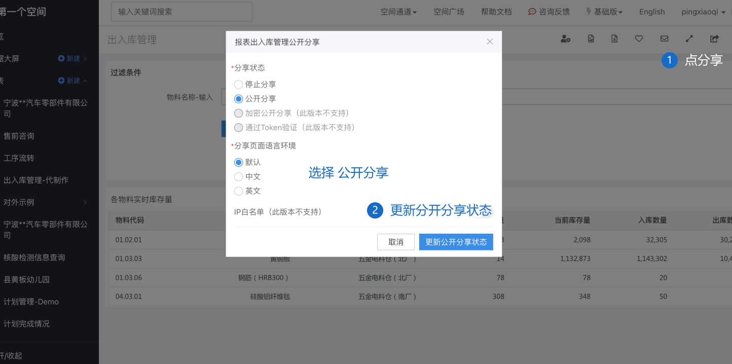Select the 348 stock value
732x364 pixels.
click(x=585, y=297)
